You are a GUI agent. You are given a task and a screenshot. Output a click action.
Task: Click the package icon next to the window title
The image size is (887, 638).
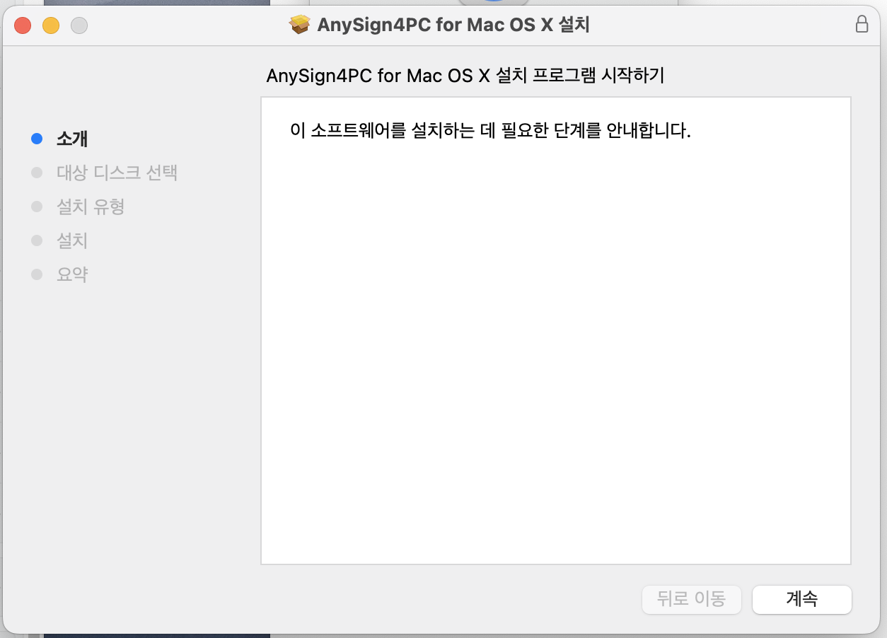coord(301,25)
